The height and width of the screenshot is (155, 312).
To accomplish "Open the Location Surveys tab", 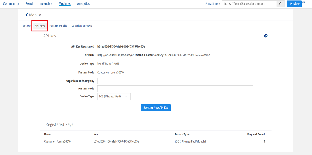I will 81,26.
